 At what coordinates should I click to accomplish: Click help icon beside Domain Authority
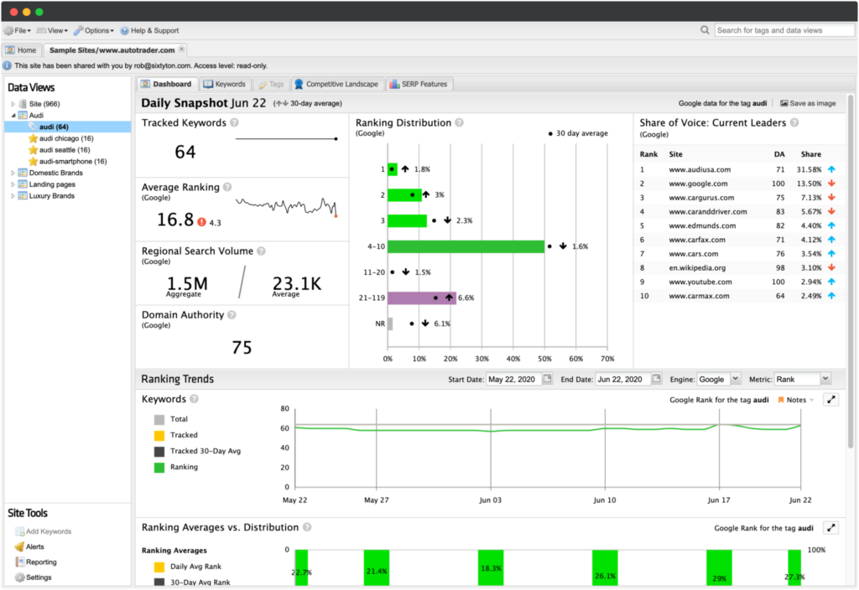[x=232, y=315]
